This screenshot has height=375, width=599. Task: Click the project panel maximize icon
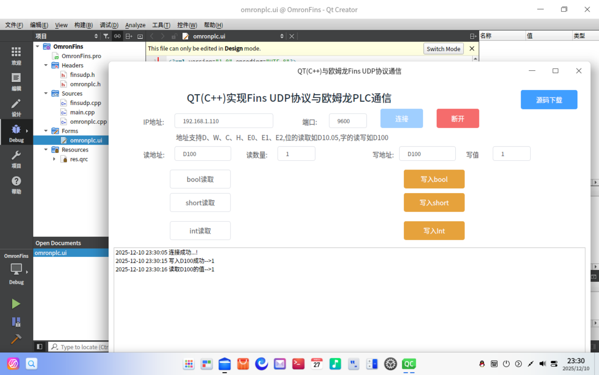click(140, 36)
